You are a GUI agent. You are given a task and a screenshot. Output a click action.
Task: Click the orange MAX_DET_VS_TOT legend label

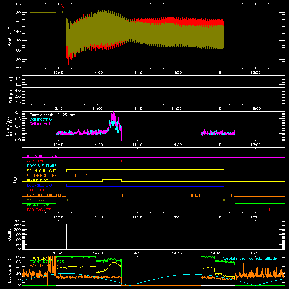point(45,266)
